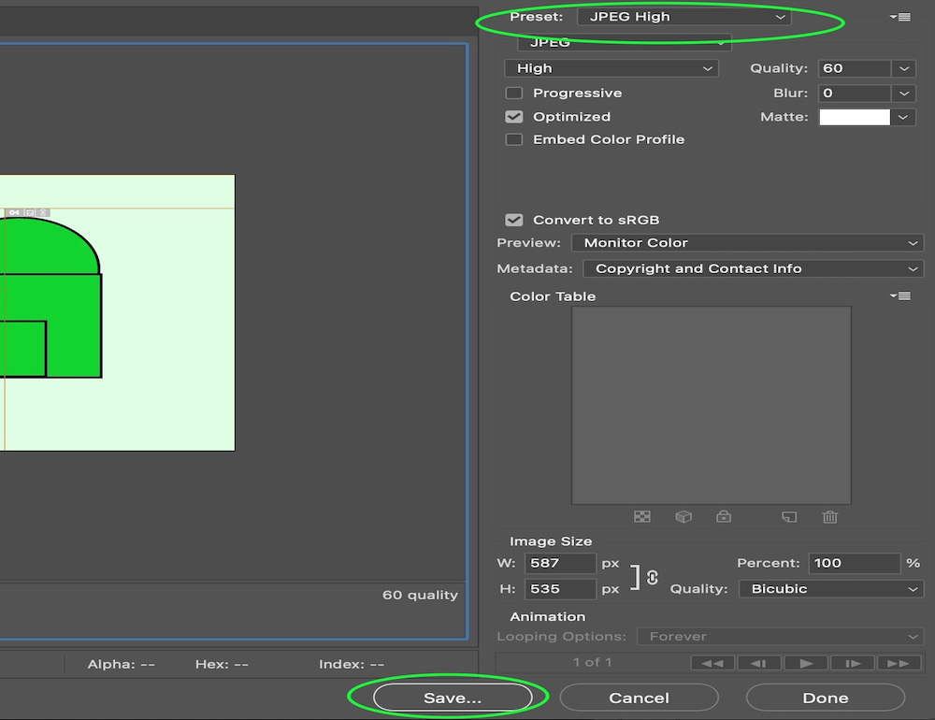Click the lock color icon under Color Table

pyautogui.click(x=724, y=516)
